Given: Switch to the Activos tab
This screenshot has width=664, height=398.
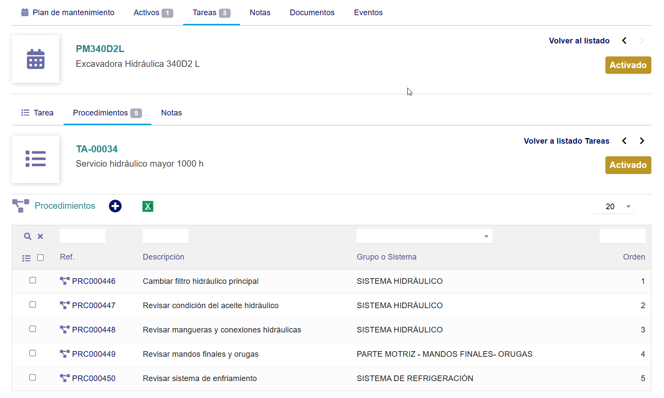Looking at the screenshot, I should [x=153, y=13].
